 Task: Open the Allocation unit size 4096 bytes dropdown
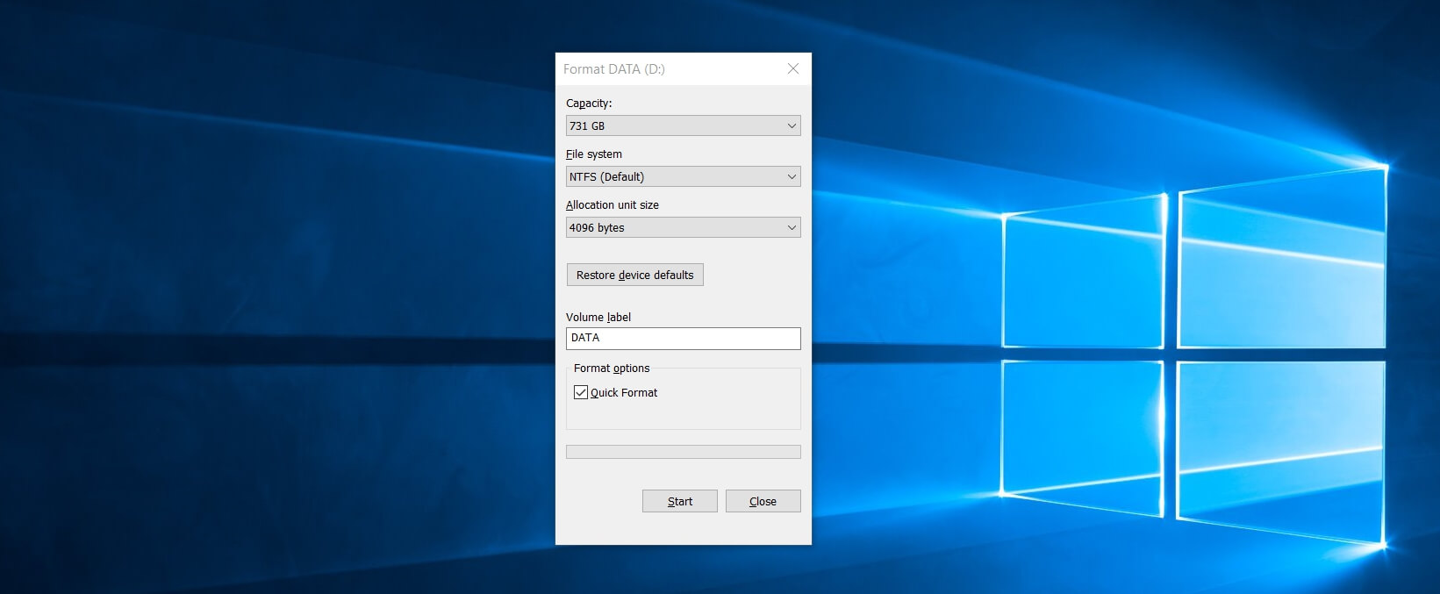(683, 227)
